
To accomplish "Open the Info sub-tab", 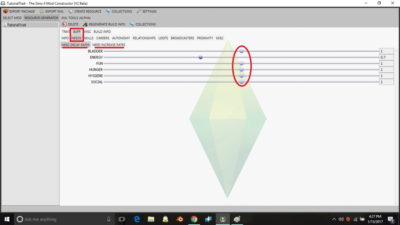I will (x=65, y=38).
